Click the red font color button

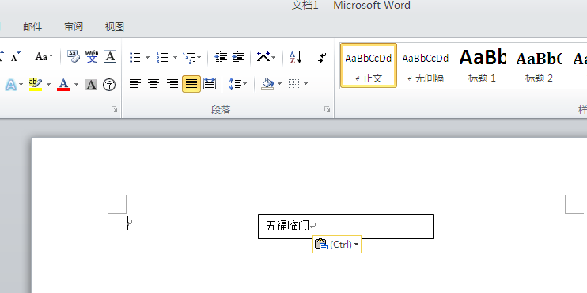coord(63,85)
